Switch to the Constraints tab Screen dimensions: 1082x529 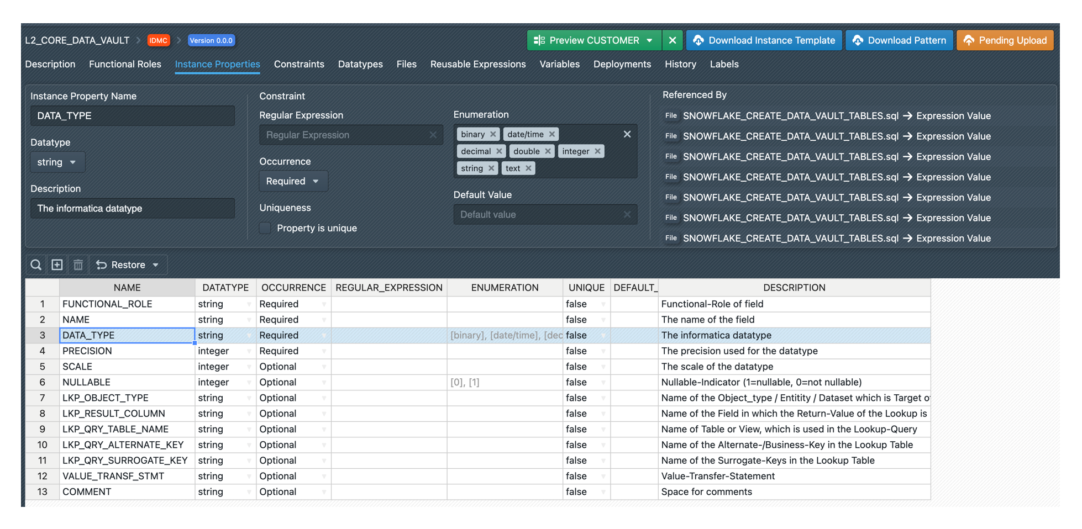point(298,64)
